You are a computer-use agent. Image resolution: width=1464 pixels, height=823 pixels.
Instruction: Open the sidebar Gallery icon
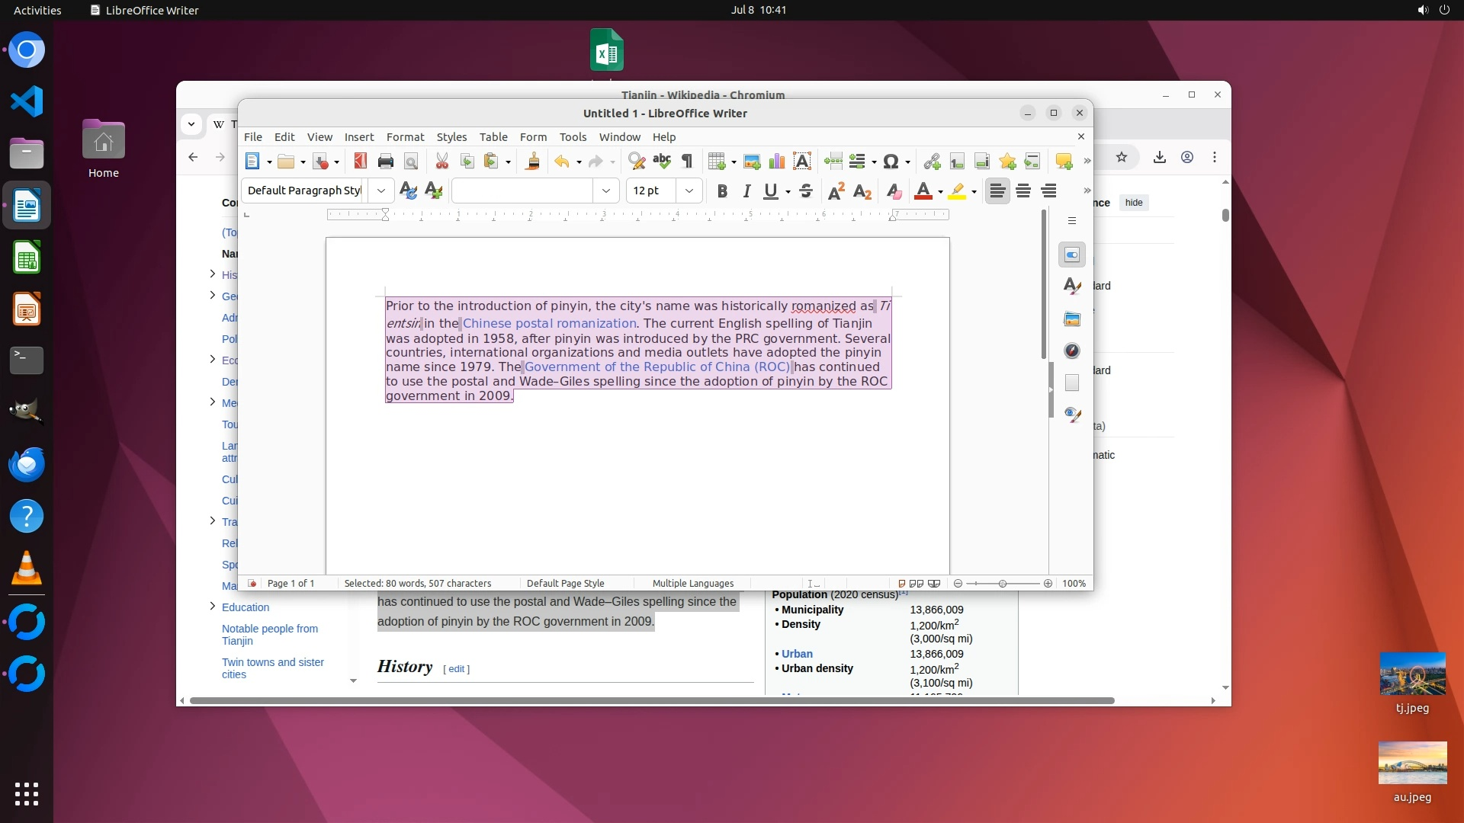[x=1072, y=319]
